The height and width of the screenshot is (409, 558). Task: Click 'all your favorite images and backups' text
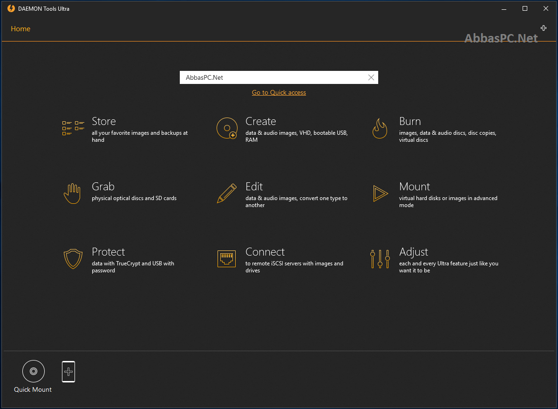140,137
